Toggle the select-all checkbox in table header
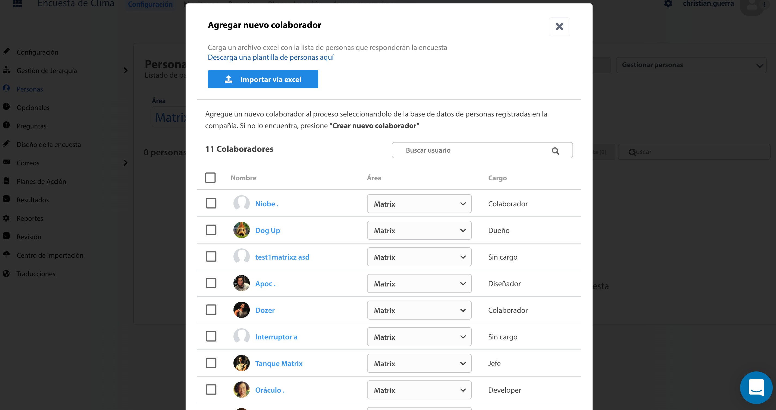 210,178
